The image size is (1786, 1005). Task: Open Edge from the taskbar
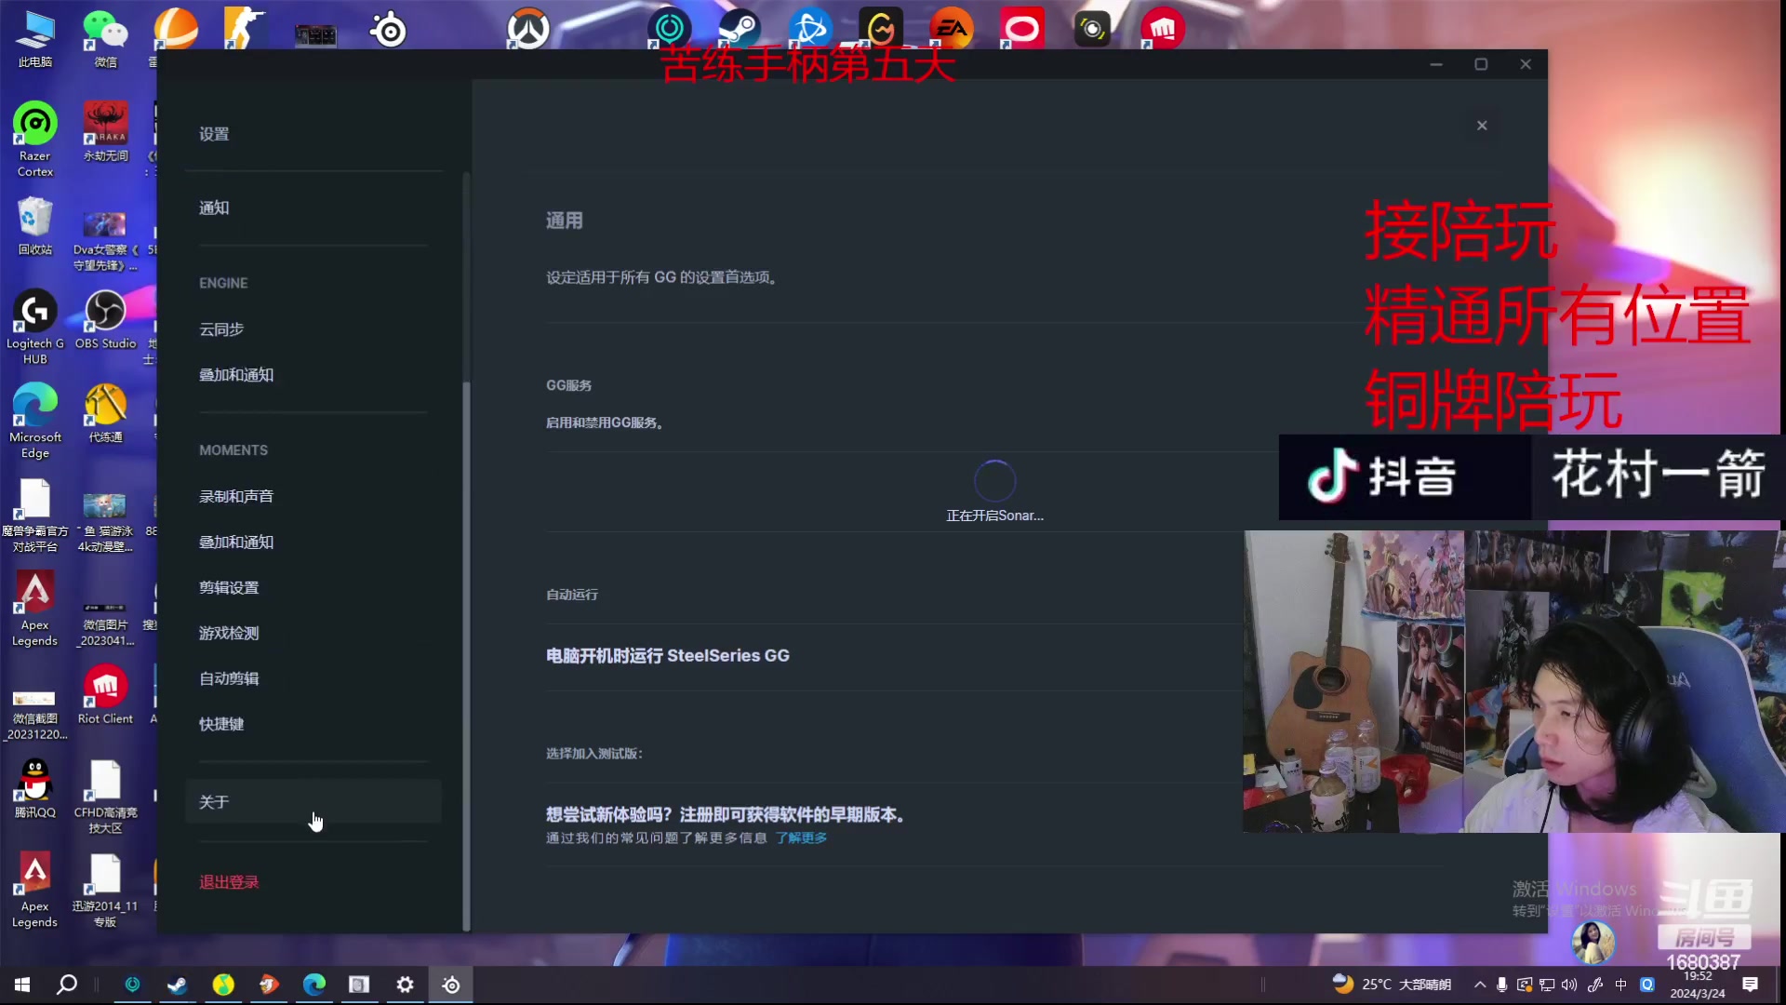tap(314, 985)
